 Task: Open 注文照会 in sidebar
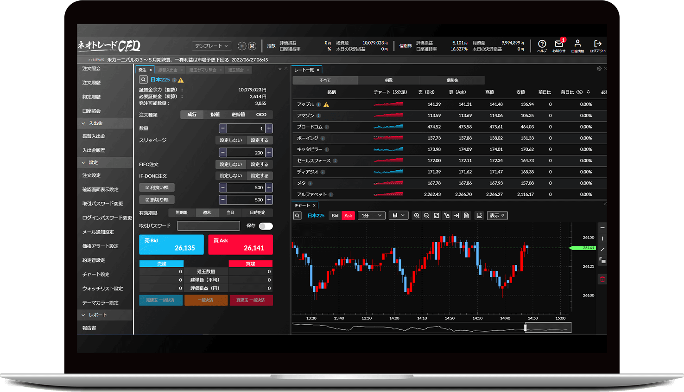92,69
